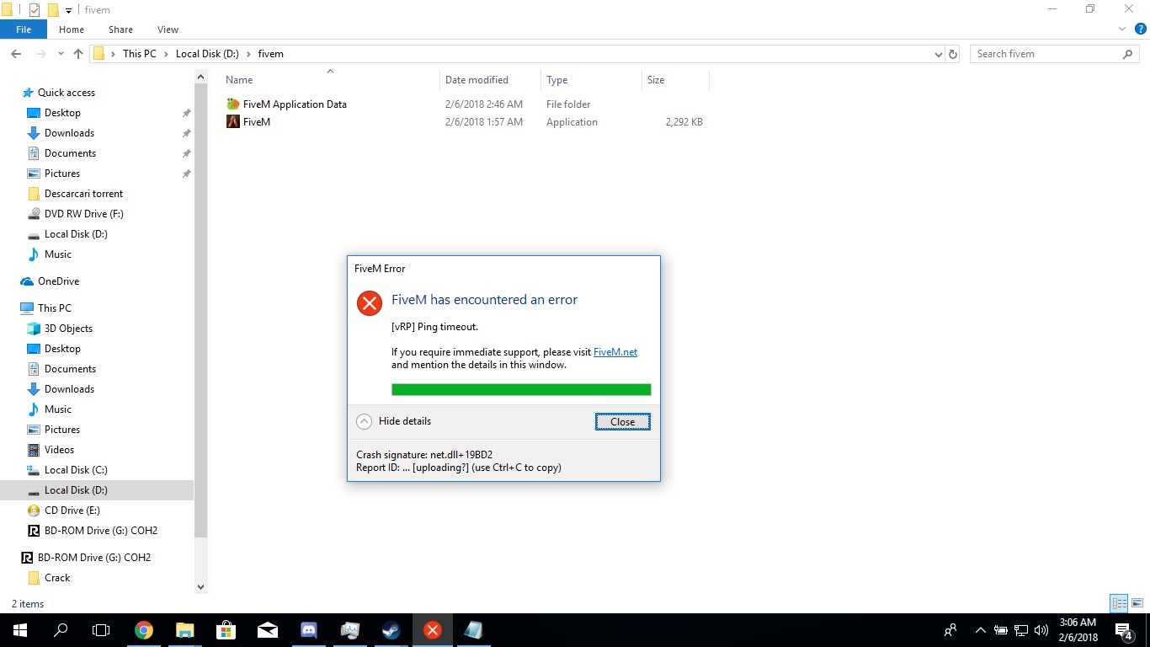Click the red error icon in dialog
The image size is (1150, 647).
[x=369, y=303]
